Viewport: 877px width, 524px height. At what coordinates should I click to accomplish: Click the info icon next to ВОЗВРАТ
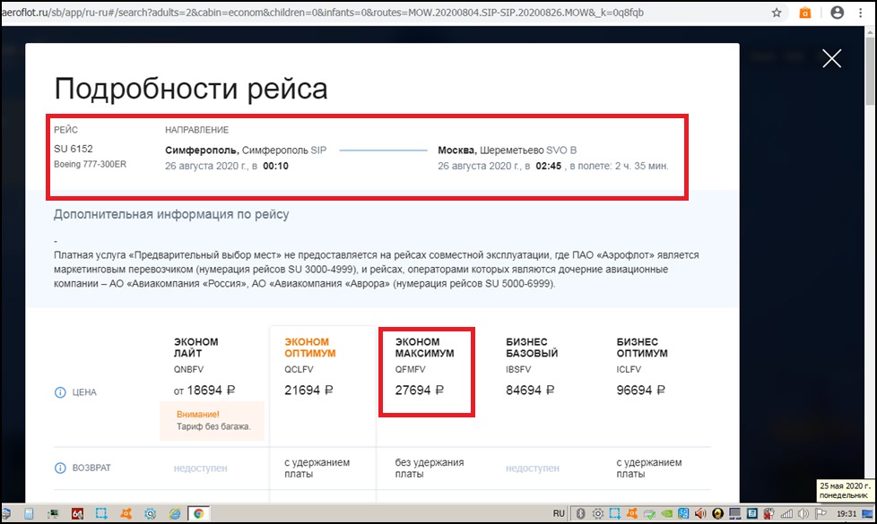[60, 468]
